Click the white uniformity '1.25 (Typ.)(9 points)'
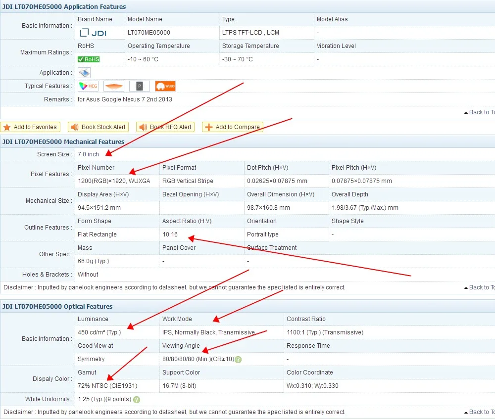 (x=104, y=400)
